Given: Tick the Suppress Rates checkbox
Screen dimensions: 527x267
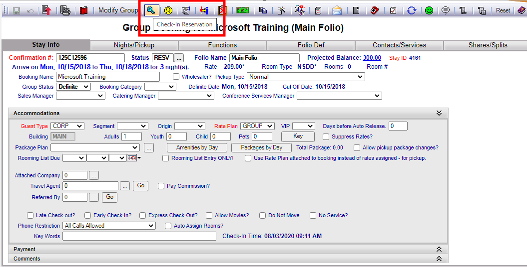Looking at the screenshot, I should (326, 136).
